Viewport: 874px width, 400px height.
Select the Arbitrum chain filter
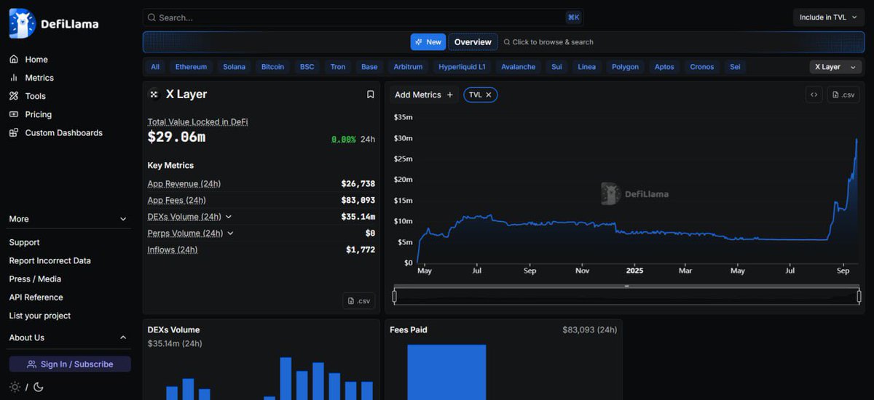tap(408, 67)
